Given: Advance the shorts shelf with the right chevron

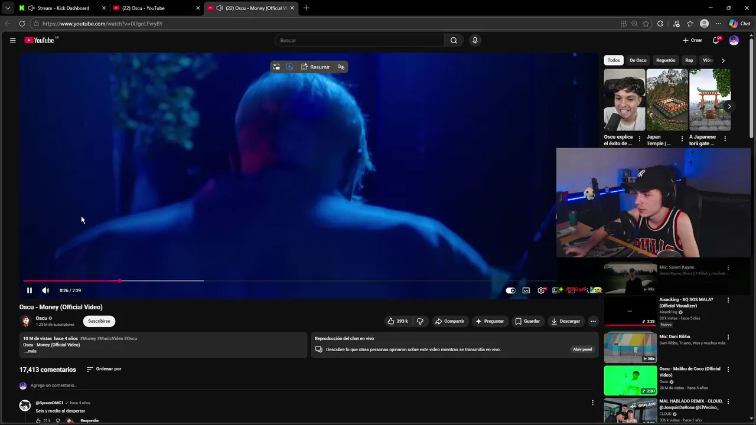Looking at the screenshot, I should [x=729, y=106].
